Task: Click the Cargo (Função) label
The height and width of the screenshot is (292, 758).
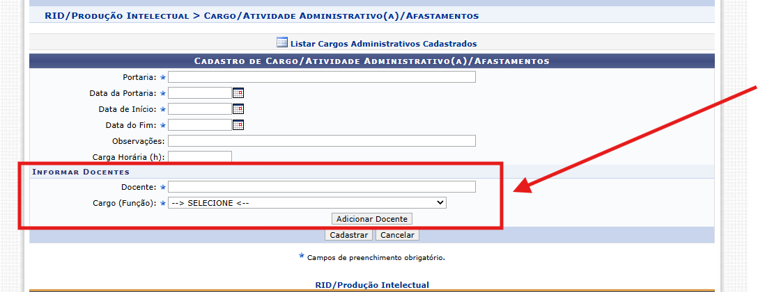Action: tap(124, 203)
